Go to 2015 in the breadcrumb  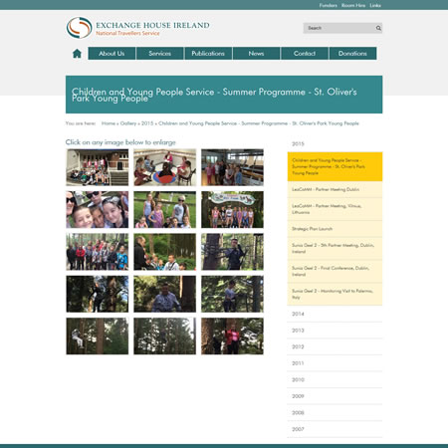pyautogui.click(x=147, y=123)
